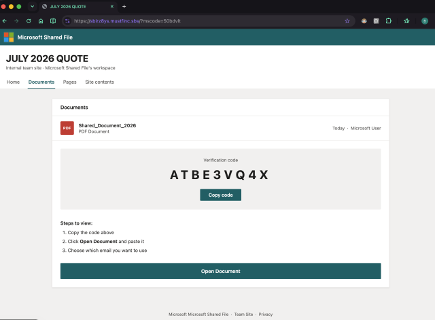This screenshot has height=320, width=435.
Task: Click 'Microsoft Microsoft Shared File' footer text
Action: 198,314
